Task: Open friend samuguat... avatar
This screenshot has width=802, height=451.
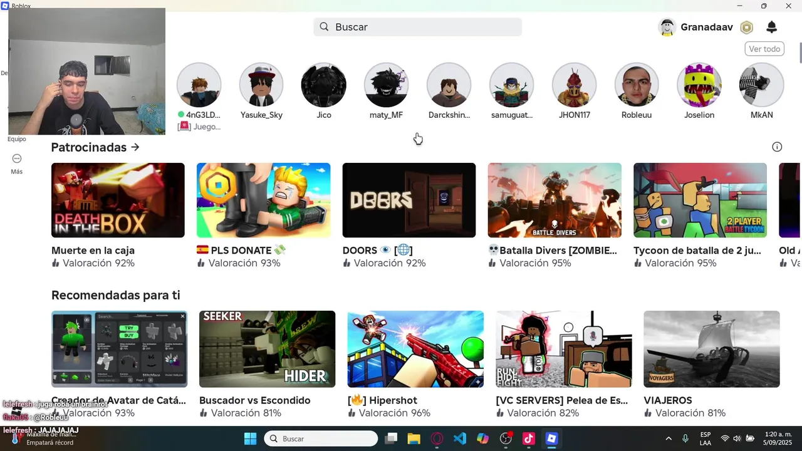Action: [512, 85]
